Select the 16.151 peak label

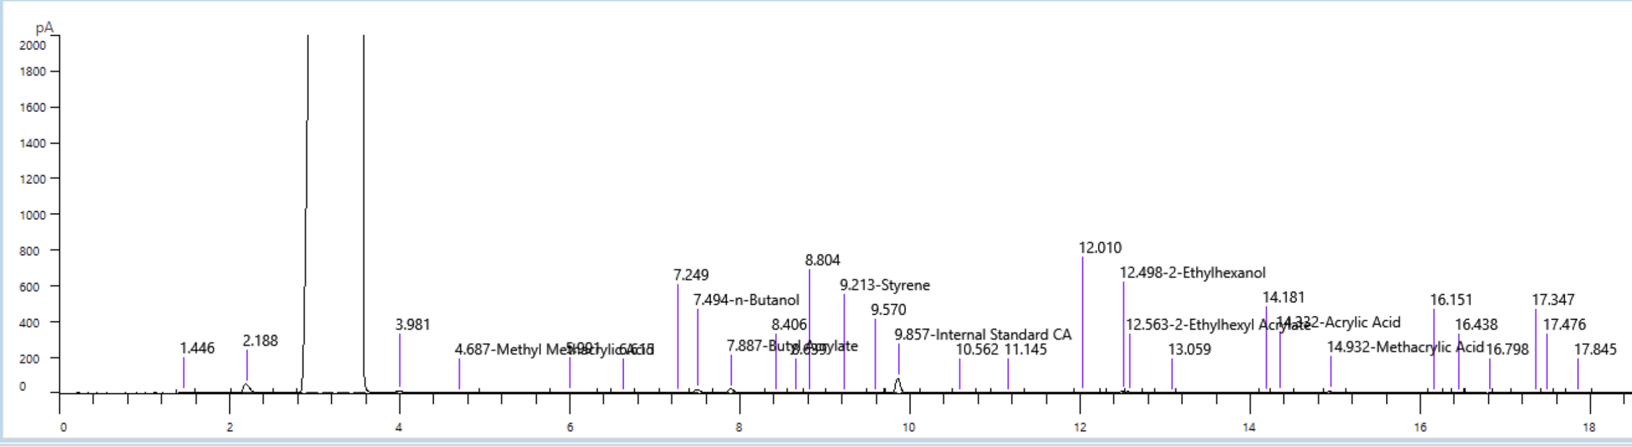[x=1451, y=300]
